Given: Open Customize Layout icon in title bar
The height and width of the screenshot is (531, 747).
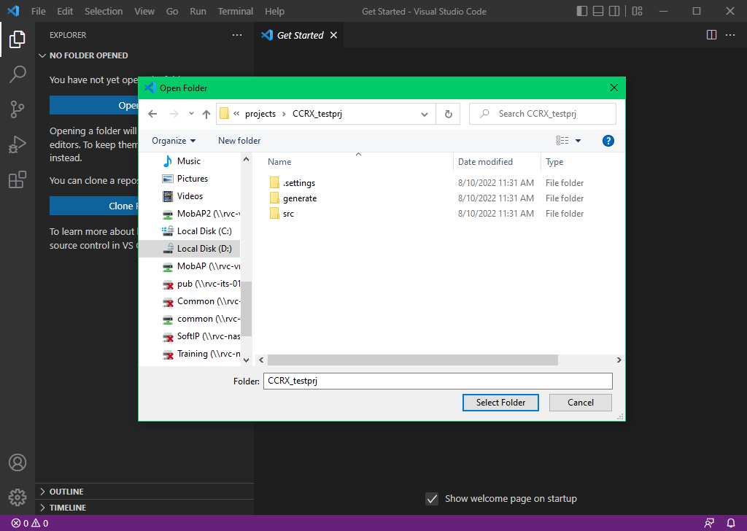Looking at the screenshot, I should point(637,11).
